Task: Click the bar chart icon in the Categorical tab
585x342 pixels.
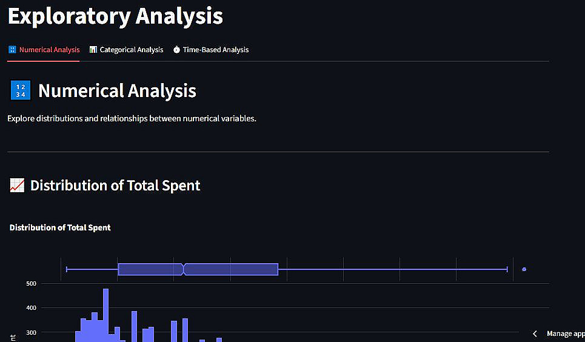Action: click(x=93, y=50)
